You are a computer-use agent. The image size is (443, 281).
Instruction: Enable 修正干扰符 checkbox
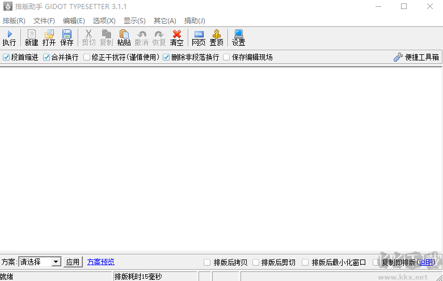[x=87, y=57]
